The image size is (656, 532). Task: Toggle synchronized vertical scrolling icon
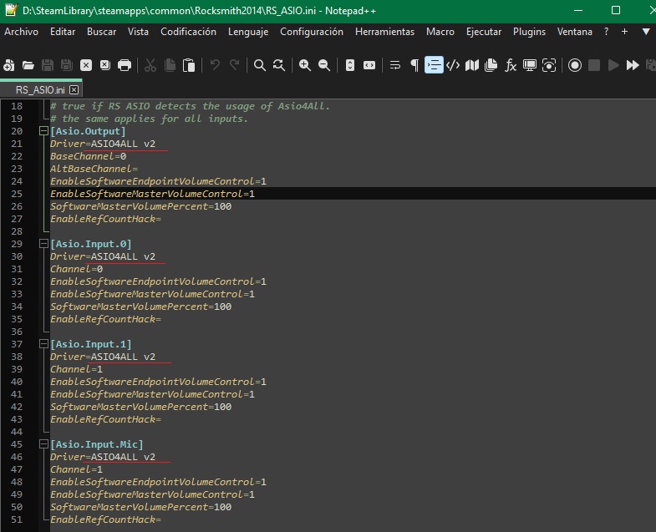pos(350,65)
